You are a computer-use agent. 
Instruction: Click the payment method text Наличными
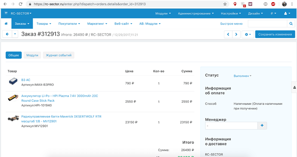point(258,106)
